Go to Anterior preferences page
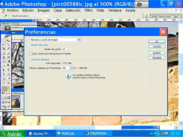The width and height of the screenshot is (183, 137). pos(157,53)
